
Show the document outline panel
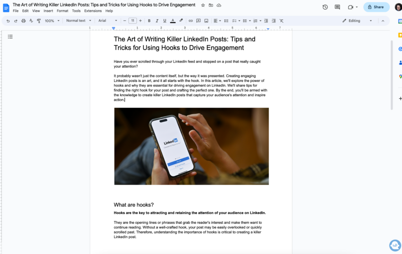(x=10, y=36)
